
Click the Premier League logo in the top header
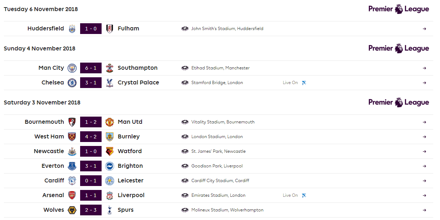[x=399, y=9]
